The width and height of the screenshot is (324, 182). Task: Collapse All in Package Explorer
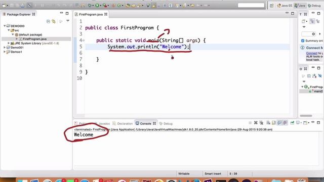[x=48, y=21]
